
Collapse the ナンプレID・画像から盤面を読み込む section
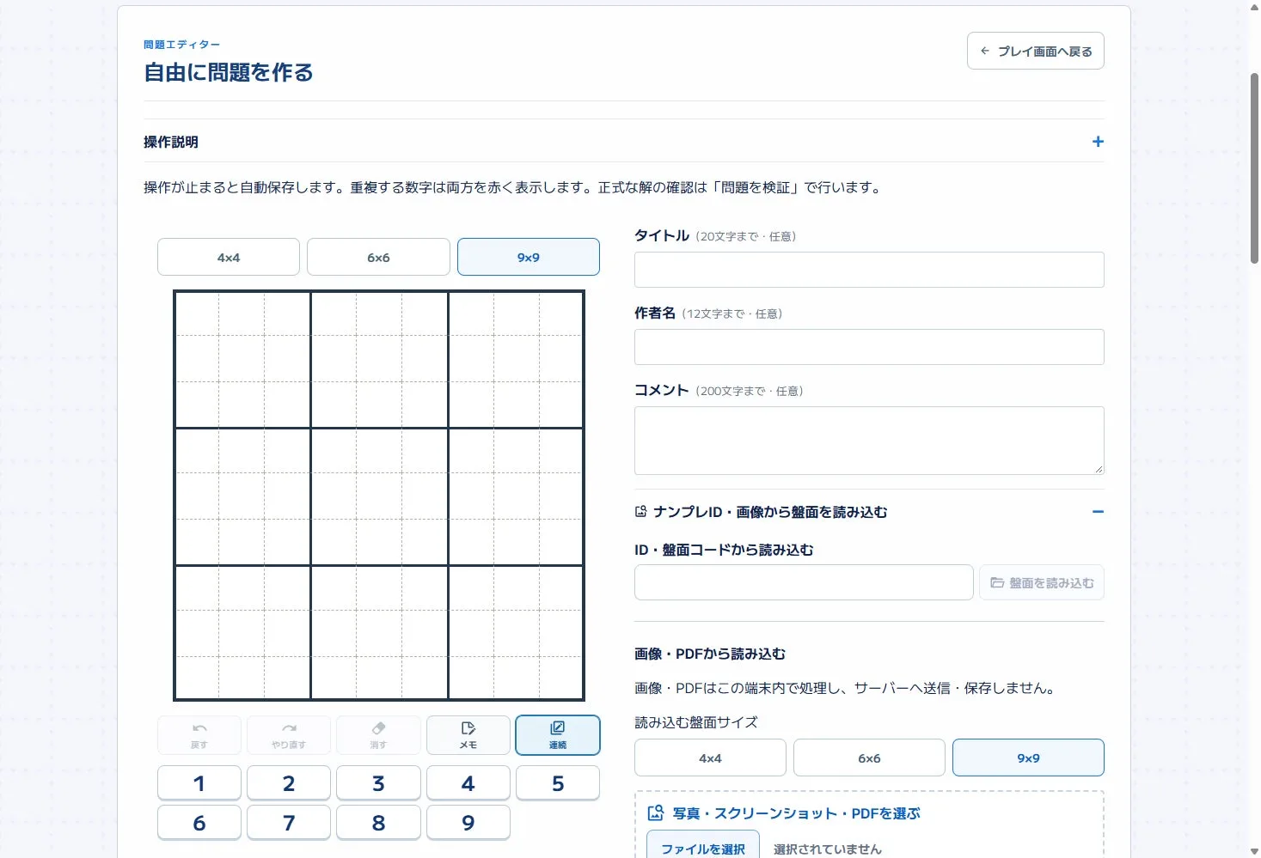pyautogui.click(x=1098, y=512)
